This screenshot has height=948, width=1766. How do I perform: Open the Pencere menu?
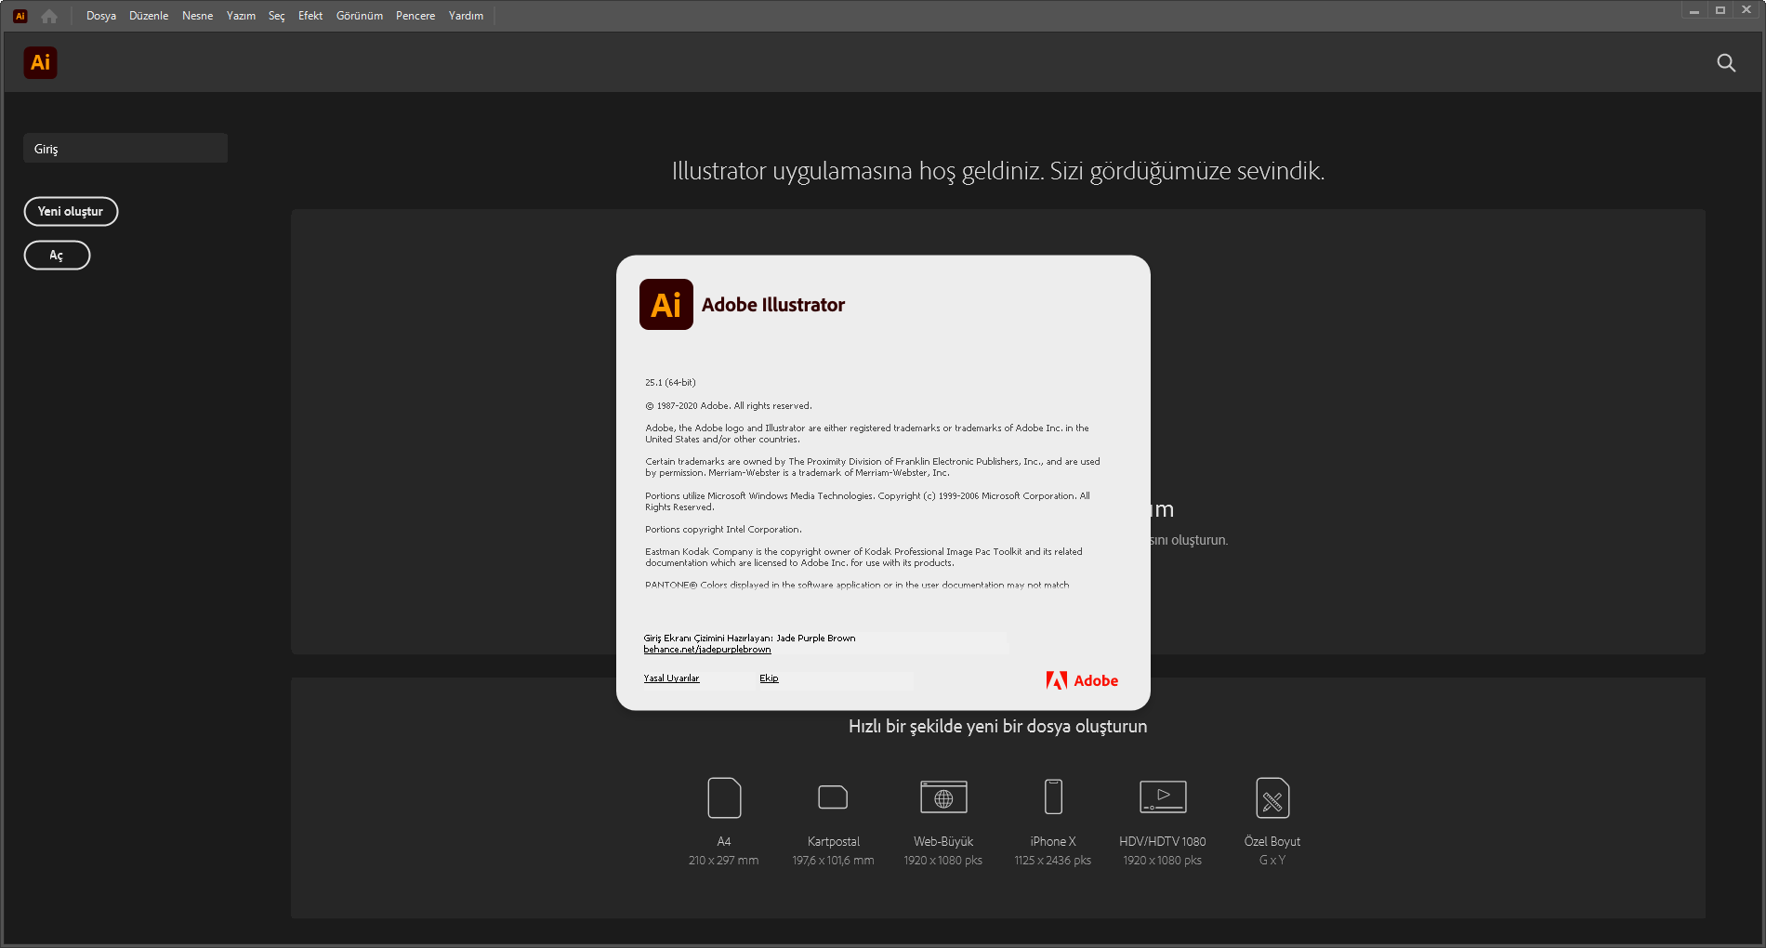coord(415,16)
